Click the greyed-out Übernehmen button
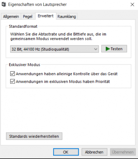The image size is (138, 159). [123, 152]
